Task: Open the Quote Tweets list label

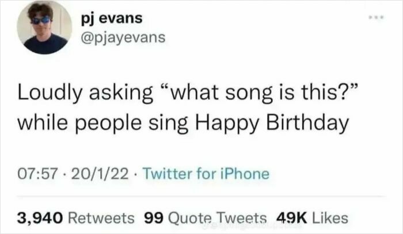Action: click(x=218, y=218)
